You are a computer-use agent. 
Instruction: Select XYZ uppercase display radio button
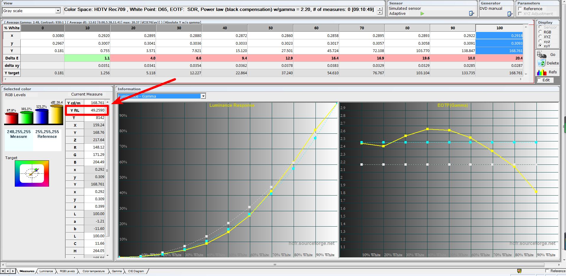(540, 37)
